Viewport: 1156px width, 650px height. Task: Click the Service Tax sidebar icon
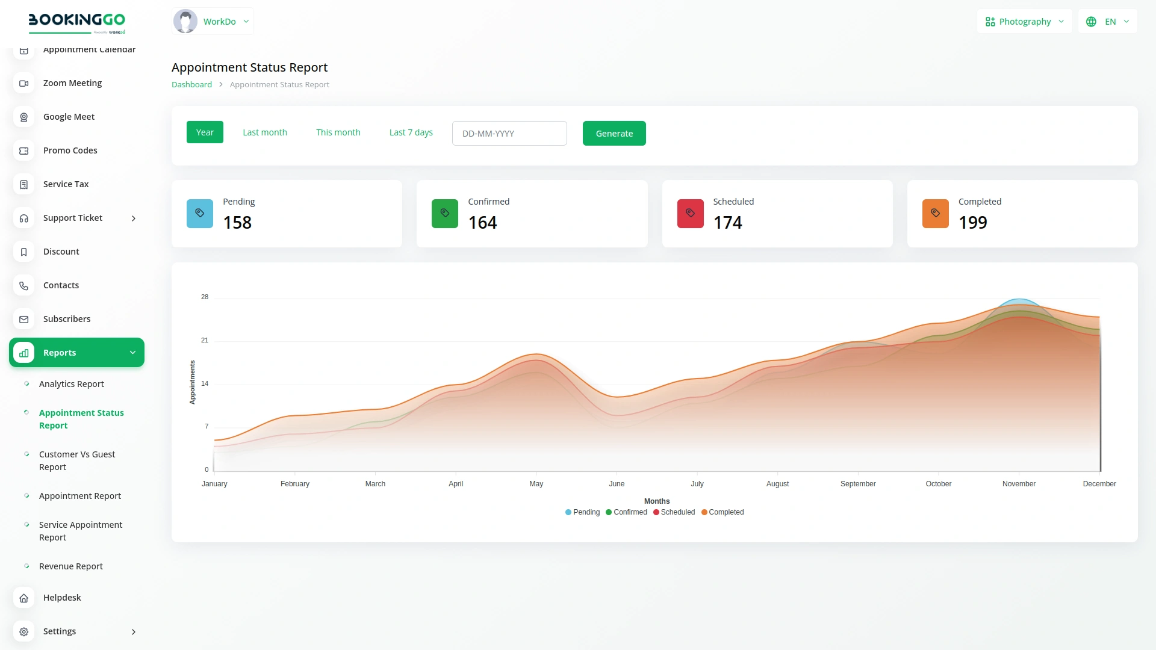(23, 184)
